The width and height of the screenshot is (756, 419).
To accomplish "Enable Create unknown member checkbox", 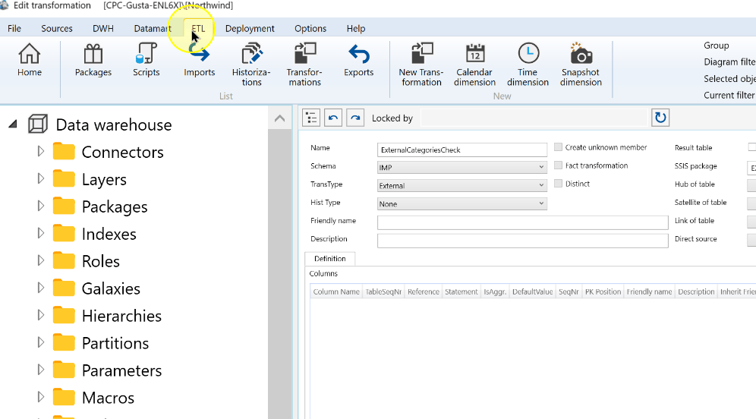I will tap(558, 147).
